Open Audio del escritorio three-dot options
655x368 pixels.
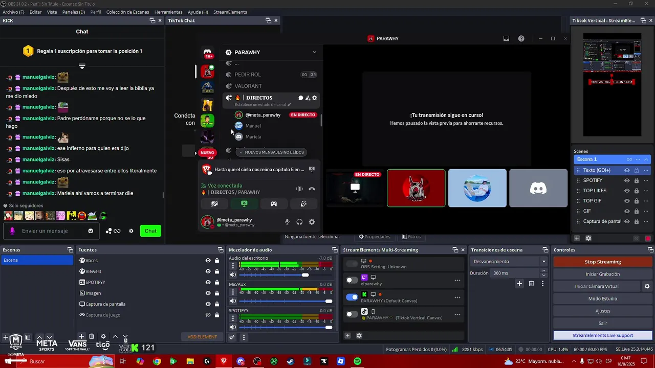[x=233, y=266]
